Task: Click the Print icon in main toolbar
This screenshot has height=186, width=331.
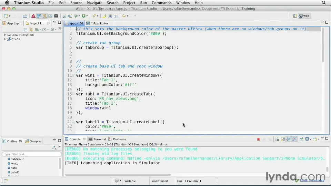Action: coord(25,16)
